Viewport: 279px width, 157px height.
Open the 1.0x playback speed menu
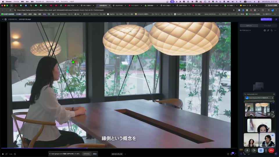pos(11,154)
